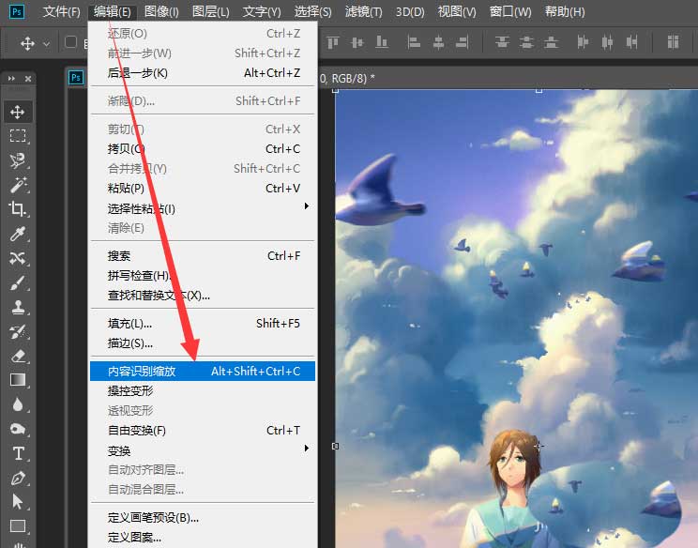Collapse the toolbar with double-arrow icon
Viewport: 698px width, 548px height.
click(11, 78)
